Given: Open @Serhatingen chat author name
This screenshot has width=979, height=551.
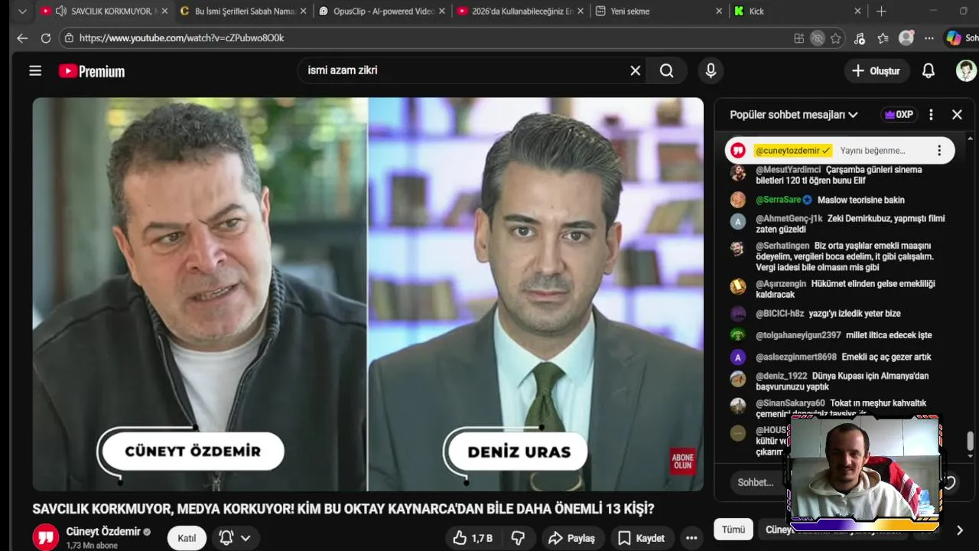Looking at the screenshot, I should (x=782, y=246).
